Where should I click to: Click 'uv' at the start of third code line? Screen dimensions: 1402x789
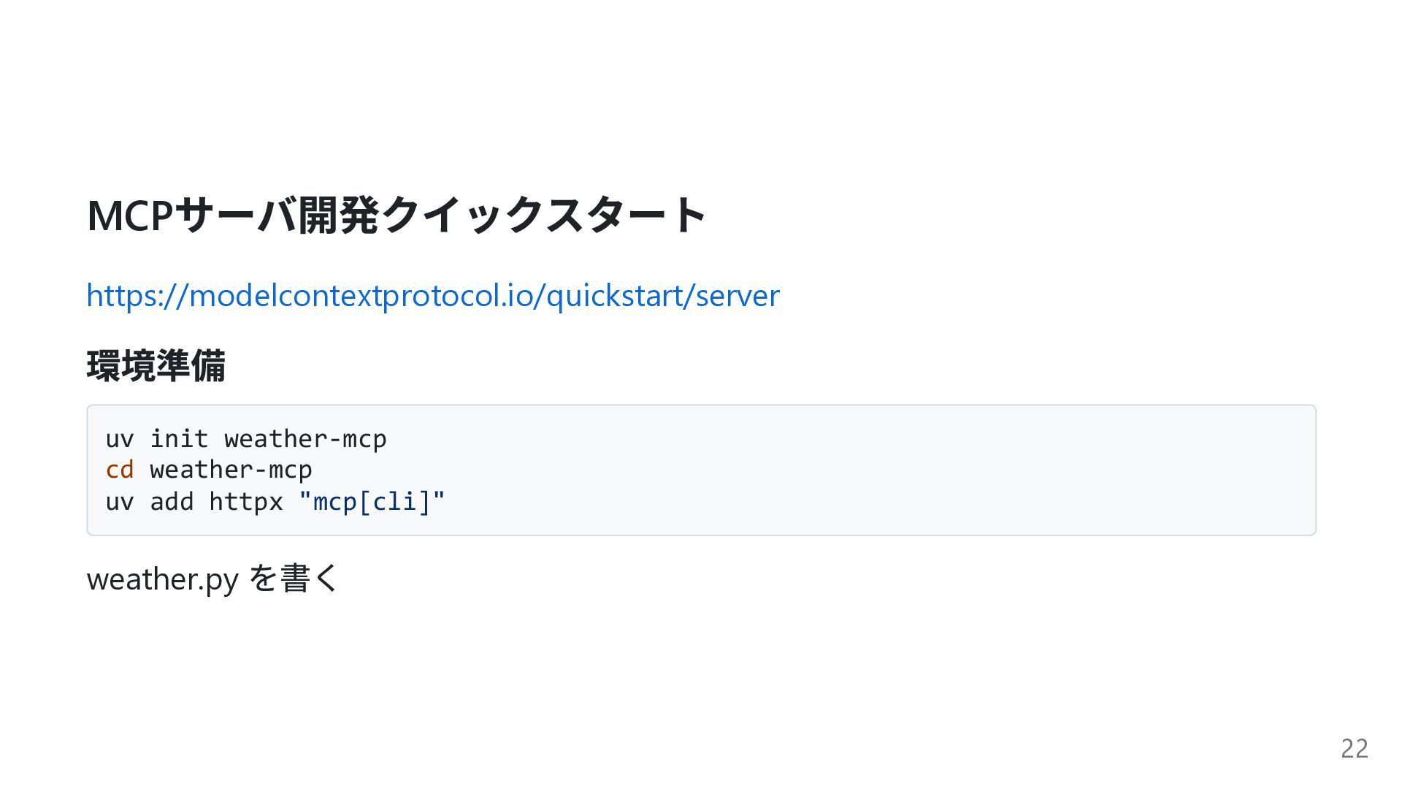[120, 503]
